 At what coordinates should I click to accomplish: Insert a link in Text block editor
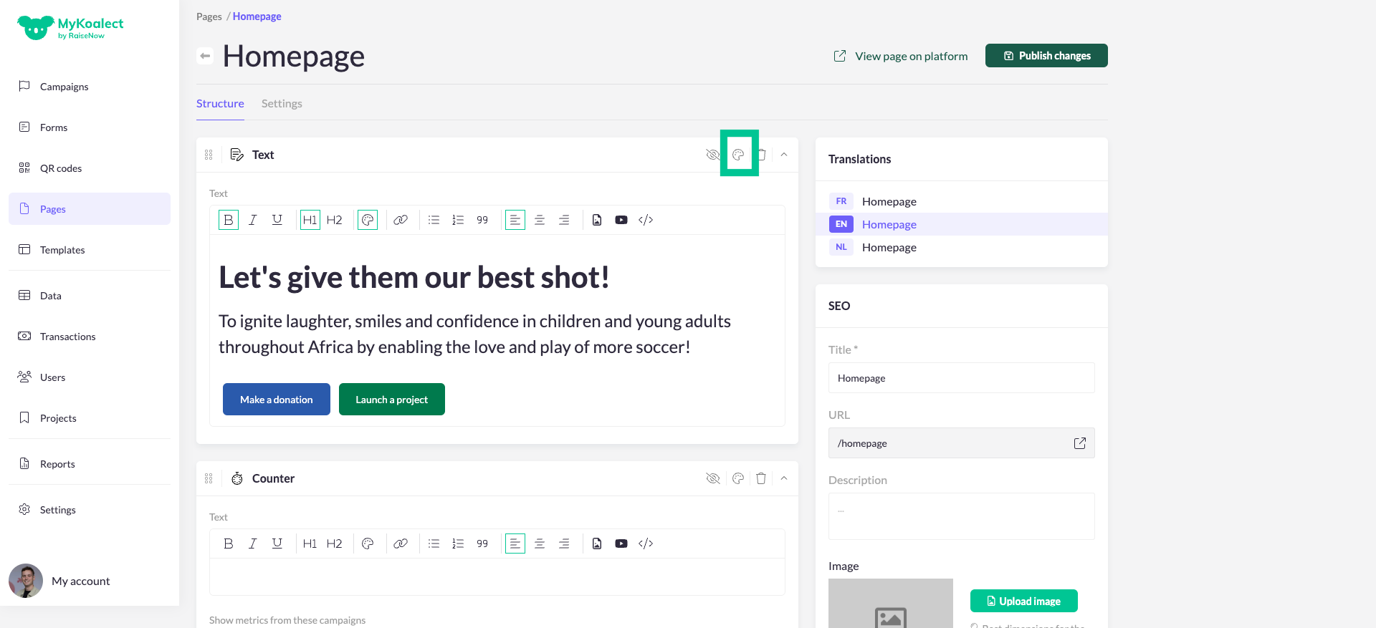click(x=401, y=220)
